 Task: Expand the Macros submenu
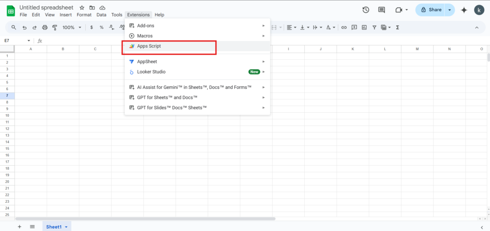(x=197, y=36)
